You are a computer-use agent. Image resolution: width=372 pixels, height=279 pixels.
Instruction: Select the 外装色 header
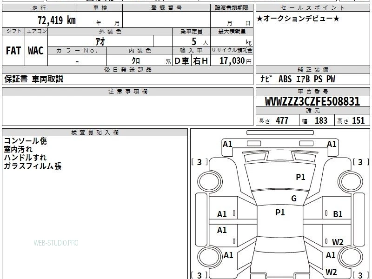110,31
